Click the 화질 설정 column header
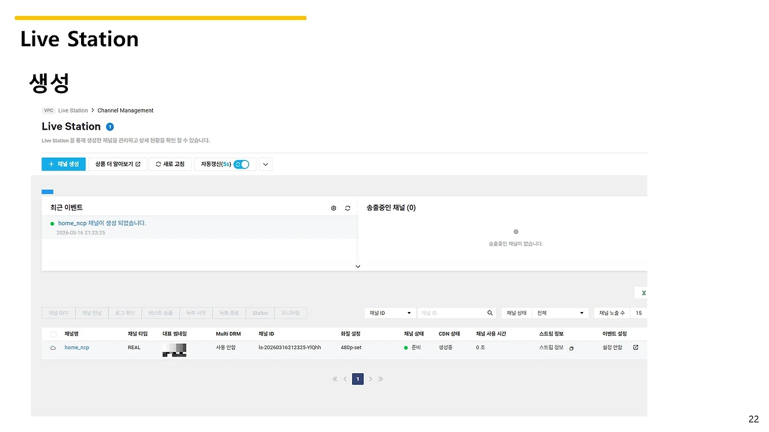This screenshot has height=432, width=769. pyautogui.click(x=350, y=334)
